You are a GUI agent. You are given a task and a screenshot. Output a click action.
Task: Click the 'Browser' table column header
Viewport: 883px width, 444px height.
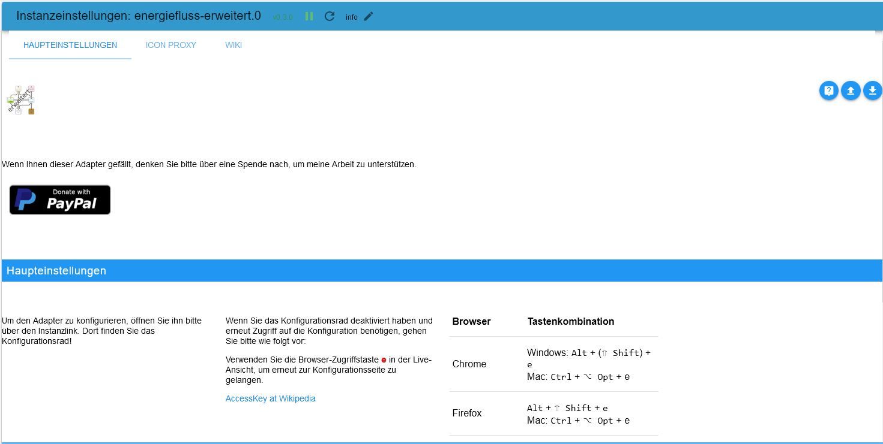[471, 321]
